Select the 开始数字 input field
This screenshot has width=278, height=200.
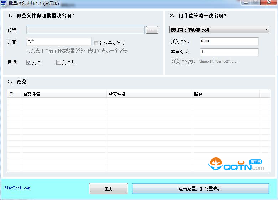(x=229, y=52)
